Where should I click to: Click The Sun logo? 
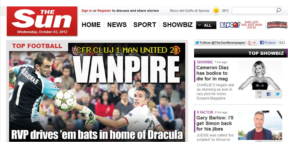pos(42,21)
